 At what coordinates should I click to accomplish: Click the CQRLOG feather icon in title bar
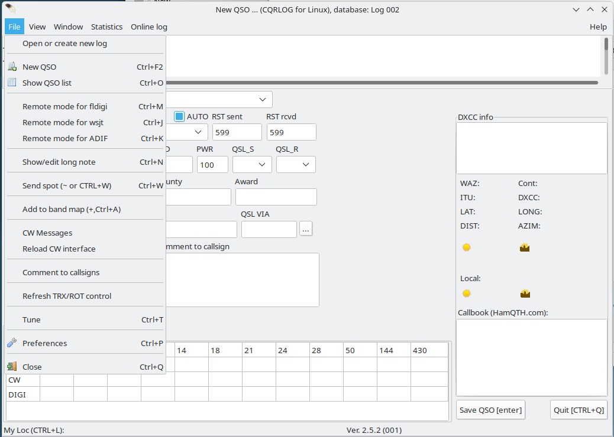coord(11,9)
